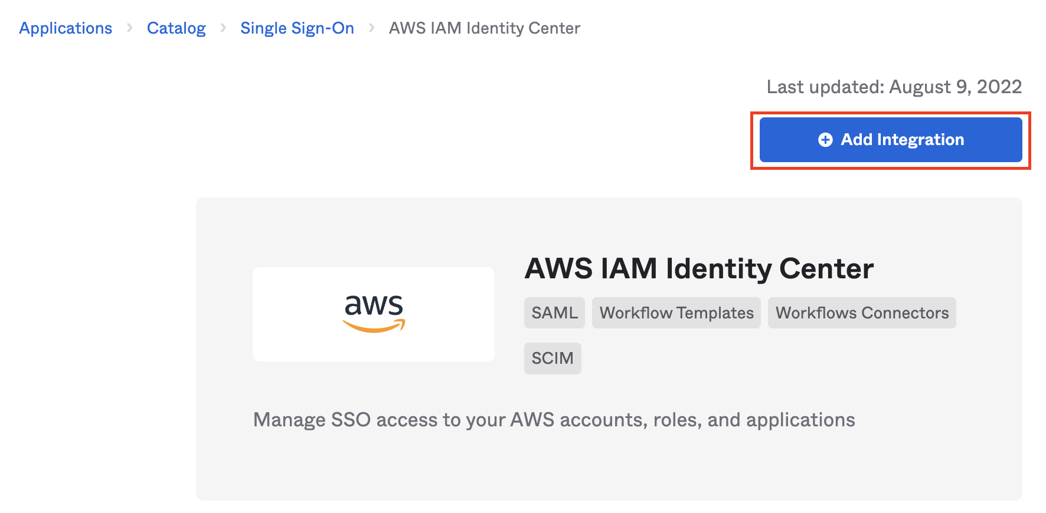Select the Workflows Connectors tag

862,313
